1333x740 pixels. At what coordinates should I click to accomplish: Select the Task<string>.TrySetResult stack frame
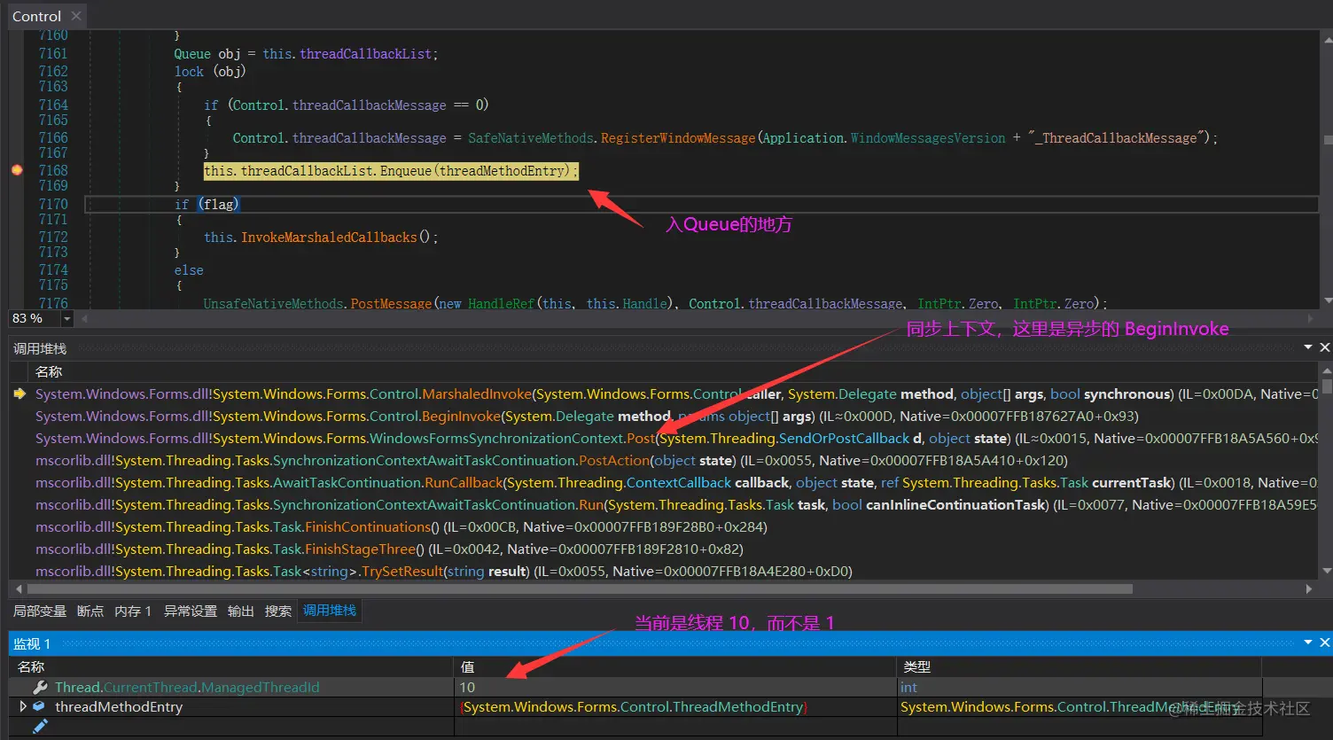pos(444,571)
